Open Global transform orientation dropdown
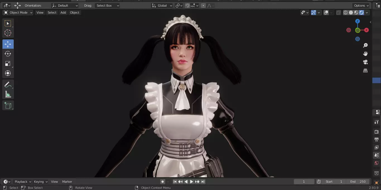This screenshot has height=190, width=381. (162, 6)
